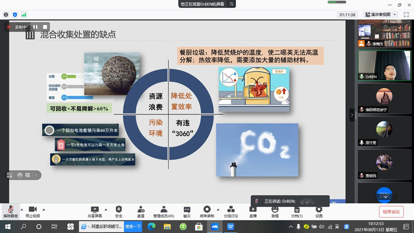Toggle 停止视频 camera button
Viewport: 414px width, 233px height.
pyautogui.click(x=33, y=209)
